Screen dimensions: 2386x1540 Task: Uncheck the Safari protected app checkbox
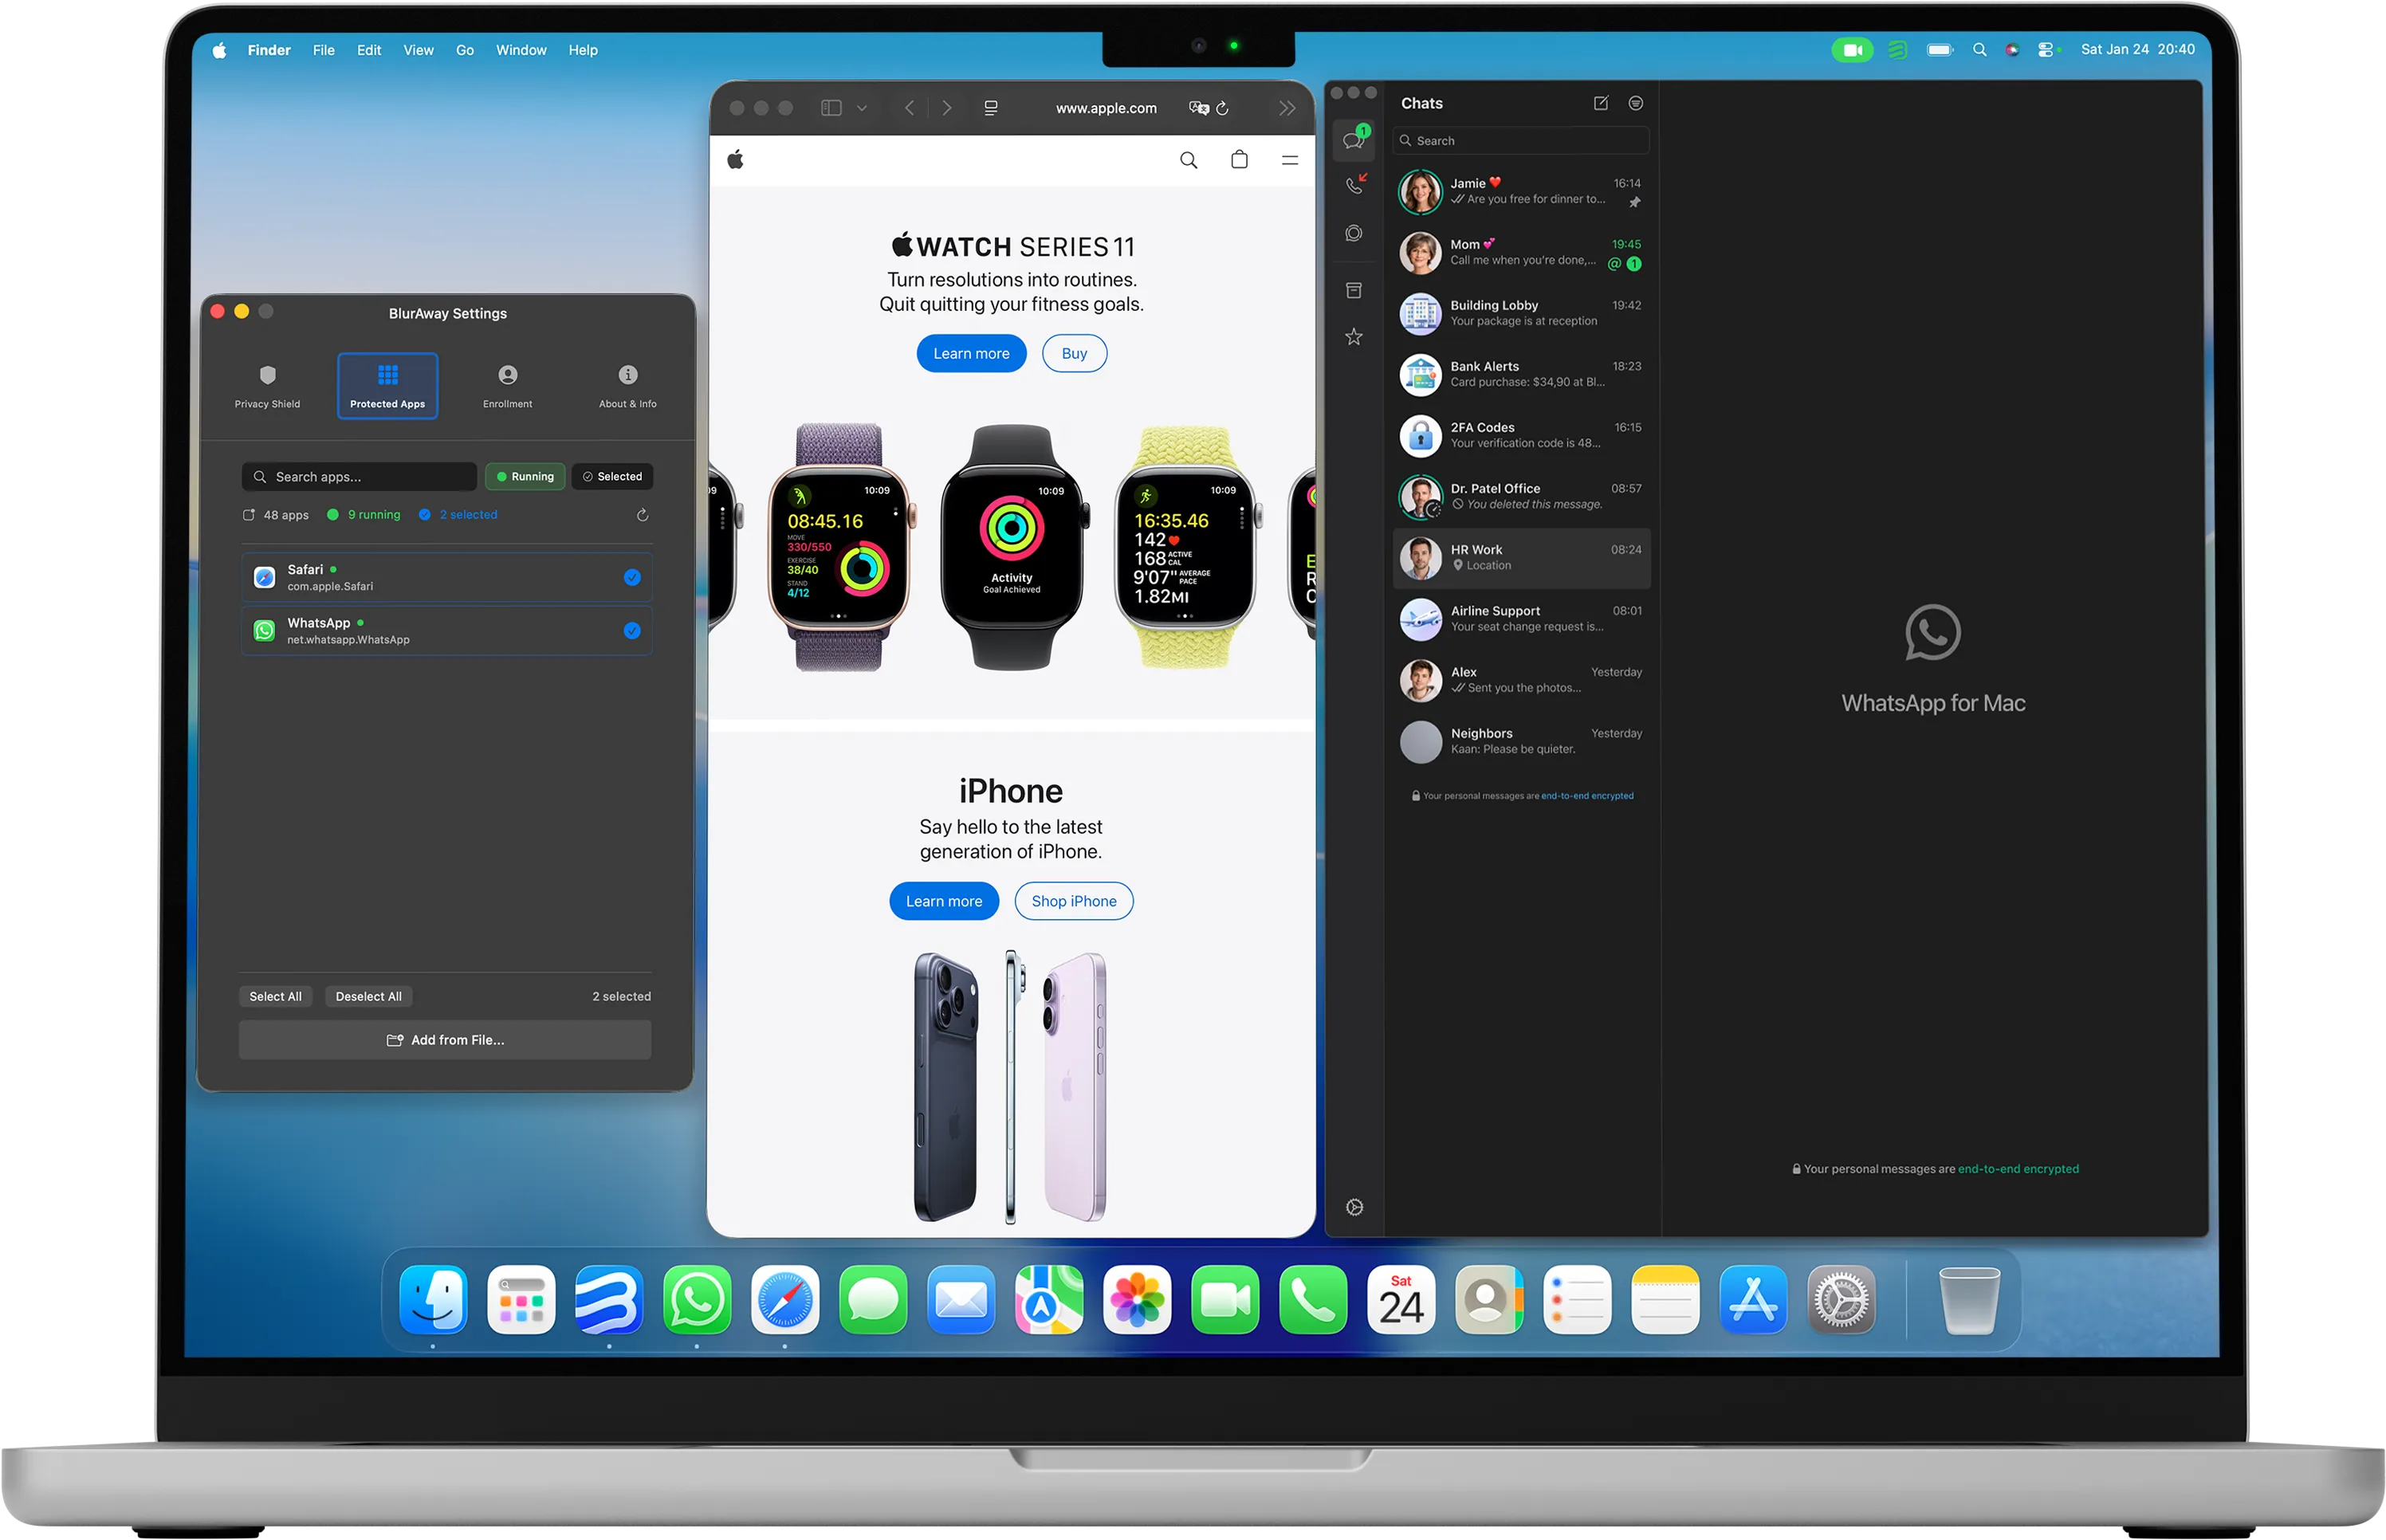click(632, 577)
